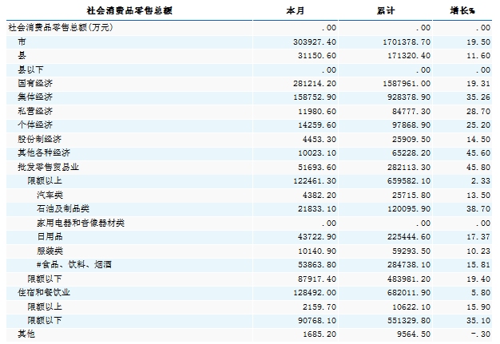Select the 县以下 row label

[x=30, y=69]
